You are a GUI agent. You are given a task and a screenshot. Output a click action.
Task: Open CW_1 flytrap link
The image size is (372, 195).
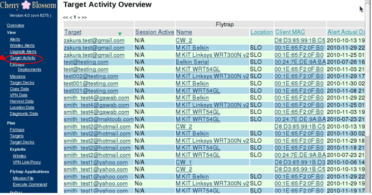click(x=184, y=162)
